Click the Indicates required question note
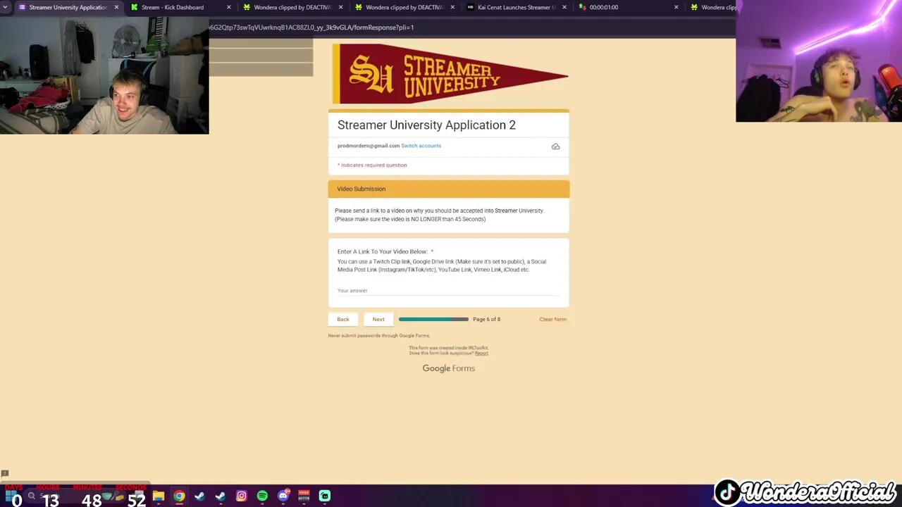 pyautogui.click(x=372, y=165)
